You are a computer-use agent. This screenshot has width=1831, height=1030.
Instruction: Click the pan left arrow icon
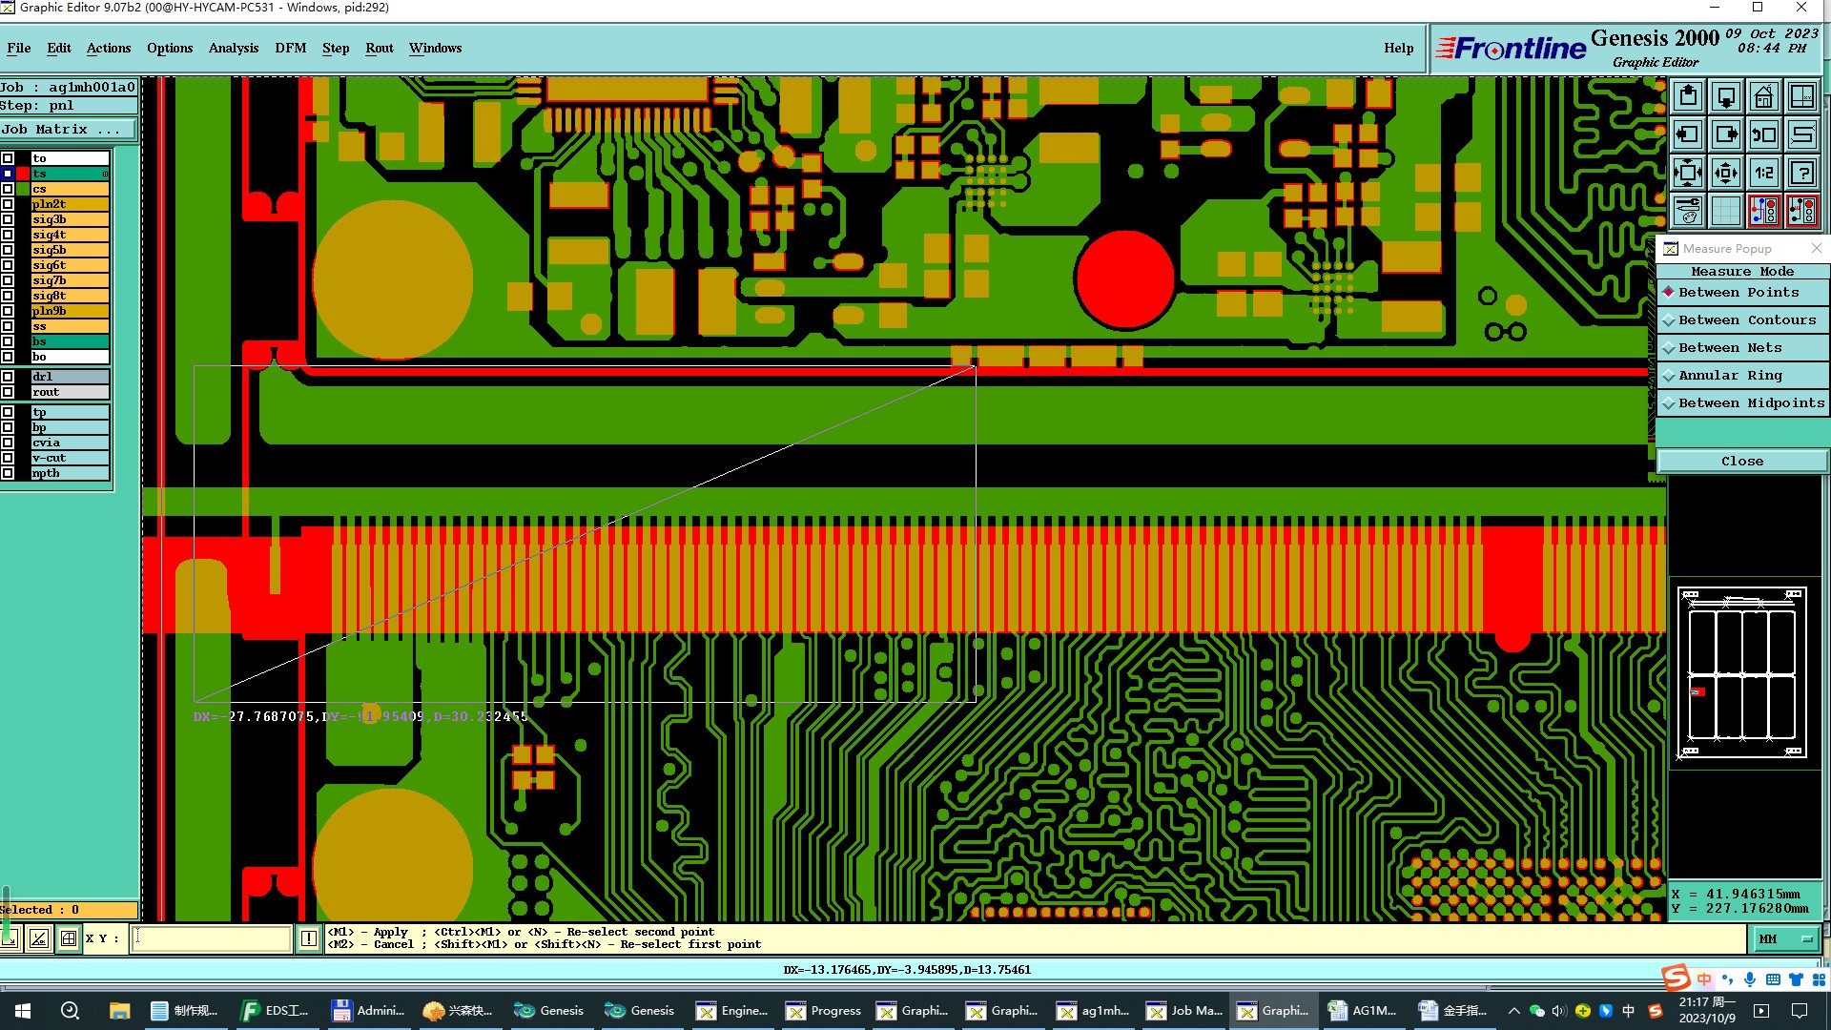click(1688, 134)
